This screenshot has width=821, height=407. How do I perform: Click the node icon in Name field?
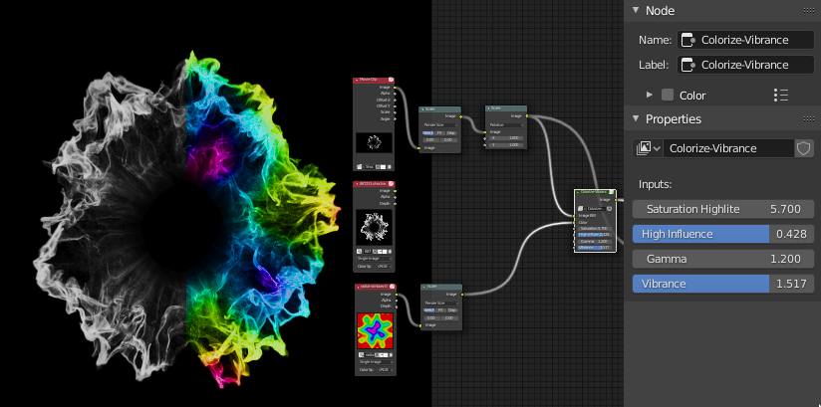(x=686, y=40)
